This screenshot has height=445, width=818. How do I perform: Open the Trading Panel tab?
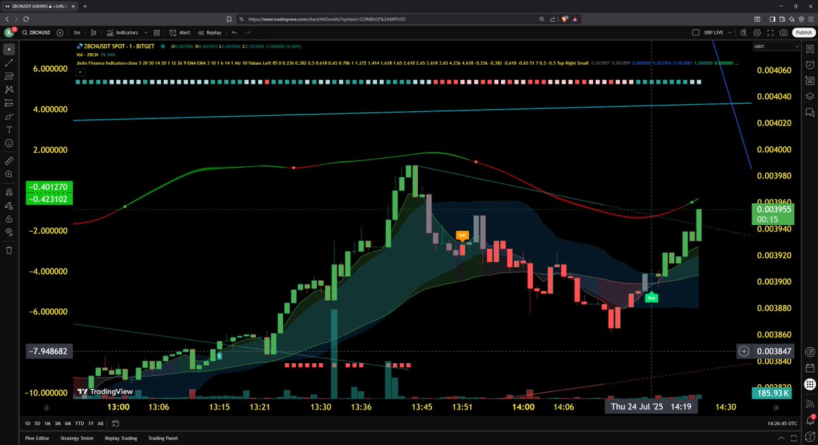click(x=163, y=438)
